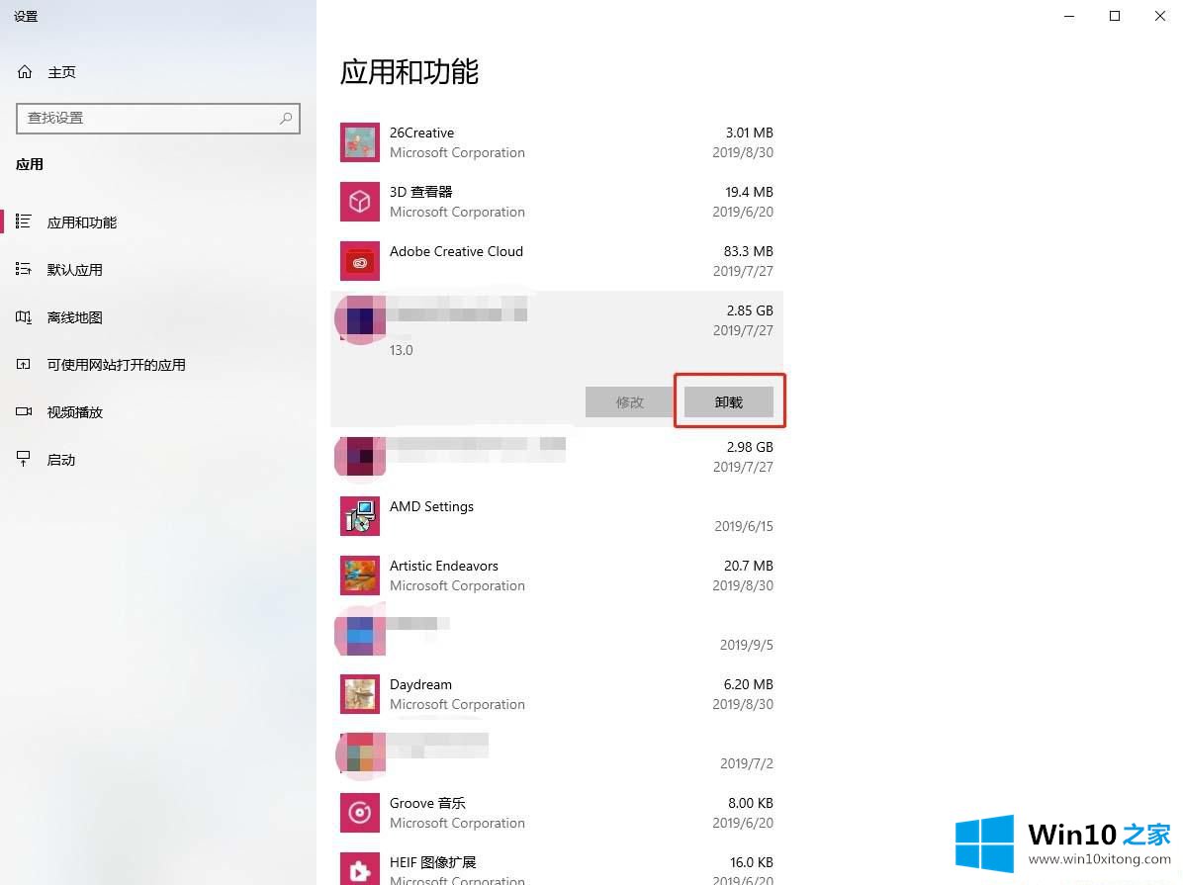1183x885 pixels.
Task: Click the 卸载 (Uninstall) button
Action: point(729,402)
